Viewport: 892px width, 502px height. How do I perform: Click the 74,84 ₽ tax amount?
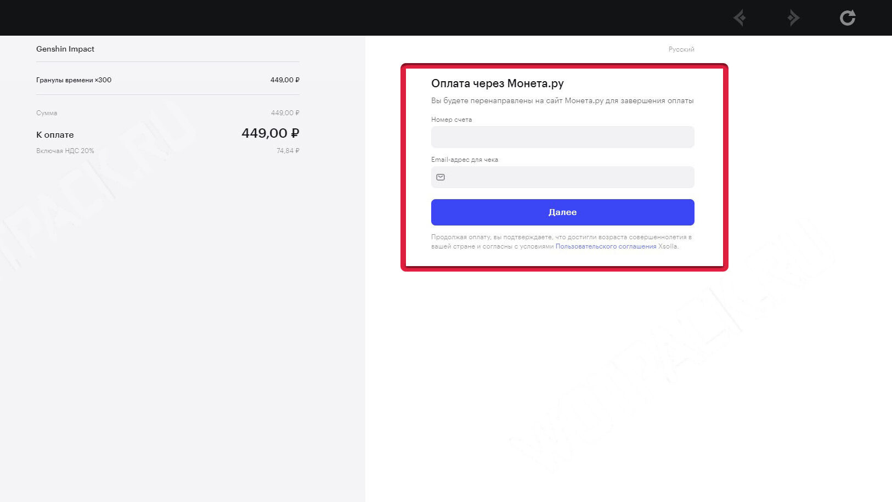coord(287,151)
